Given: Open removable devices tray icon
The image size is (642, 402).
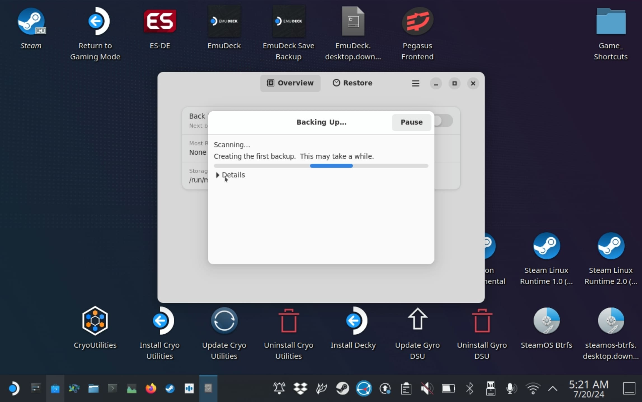Looking at the screenshot, I should pyautogui.click(x=491, y=388).
